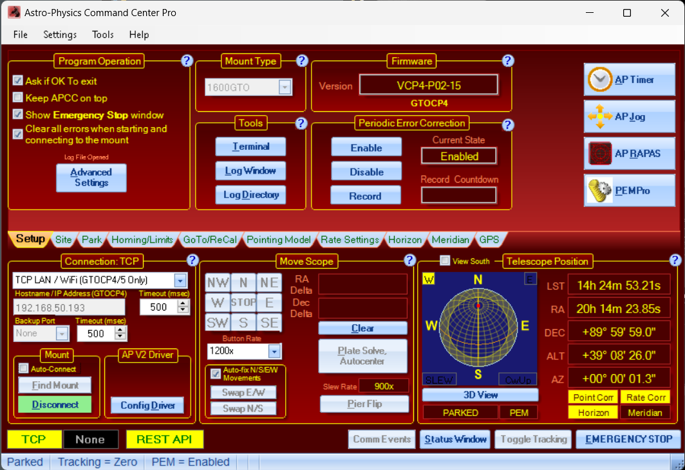Decrease backup port Timeout with down arrow

click(x=120, y=337)
